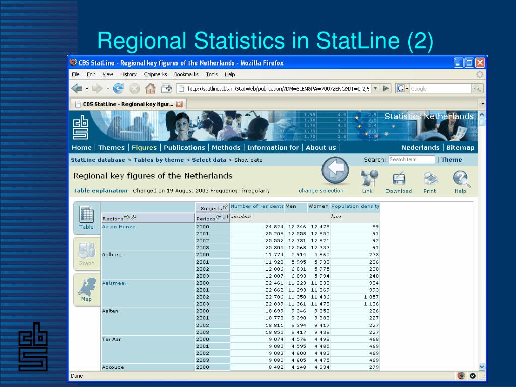Switch to the Table view
The width and height of the screenshot is (516, 387).
pos(87,218)
